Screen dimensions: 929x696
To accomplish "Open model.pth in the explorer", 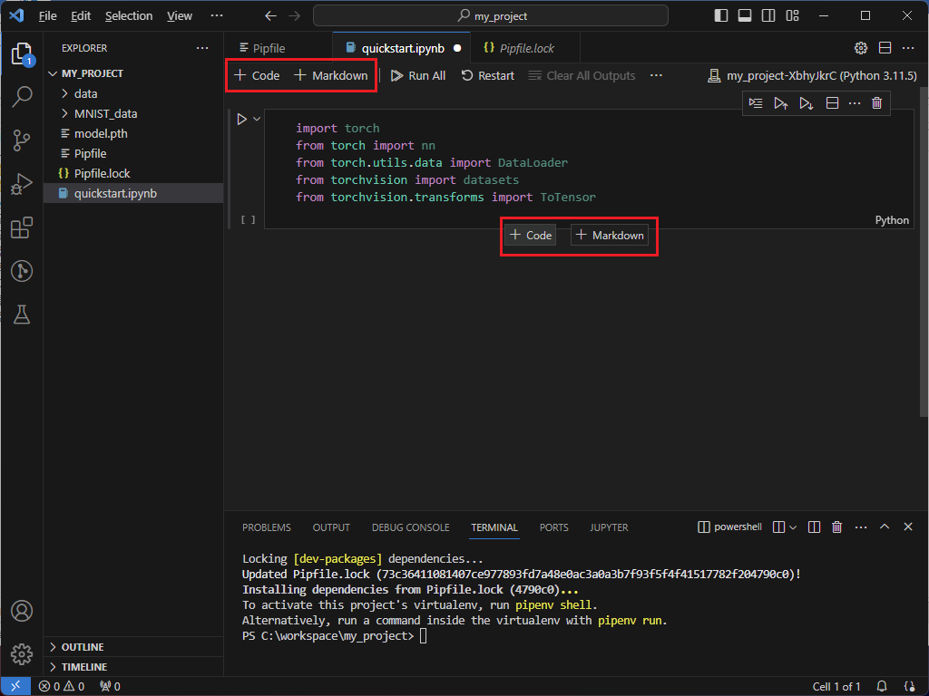I will 134,134.
